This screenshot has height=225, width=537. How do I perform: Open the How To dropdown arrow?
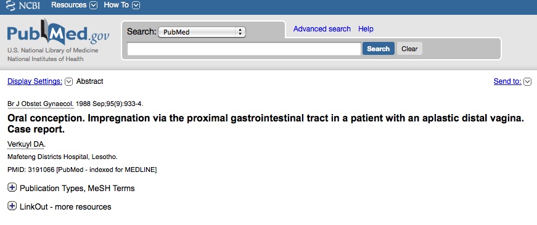[136, 6]
